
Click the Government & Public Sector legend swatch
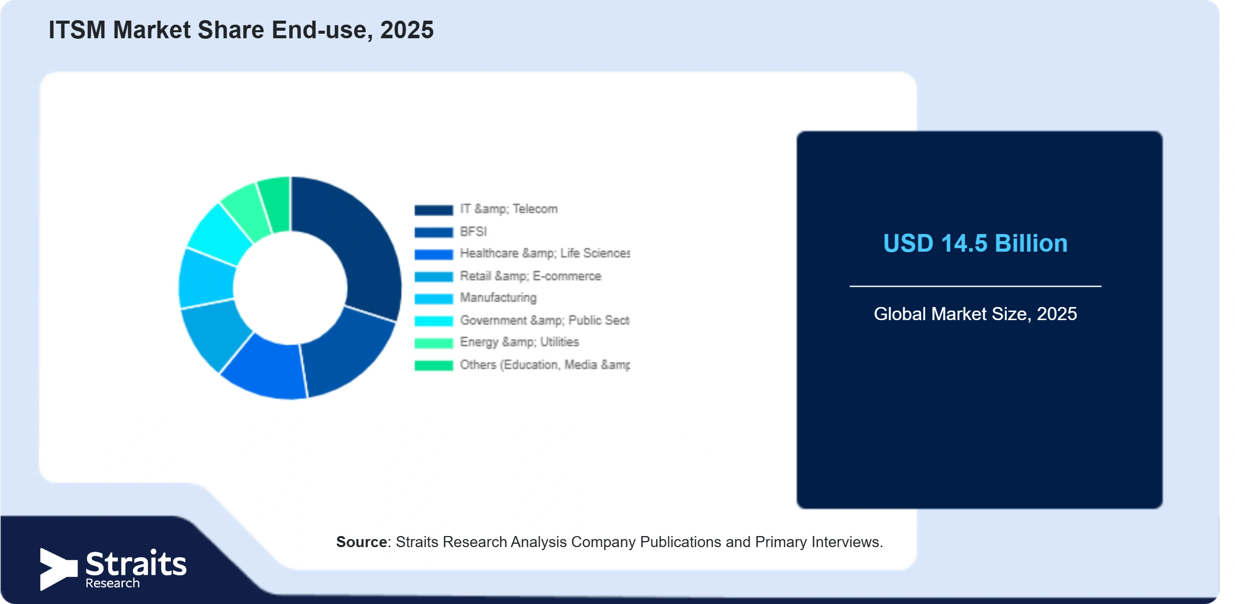pos(434,321)
